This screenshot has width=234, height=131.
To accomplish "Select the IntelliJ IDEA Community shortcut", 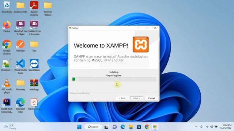I will [x=7, y=106].
